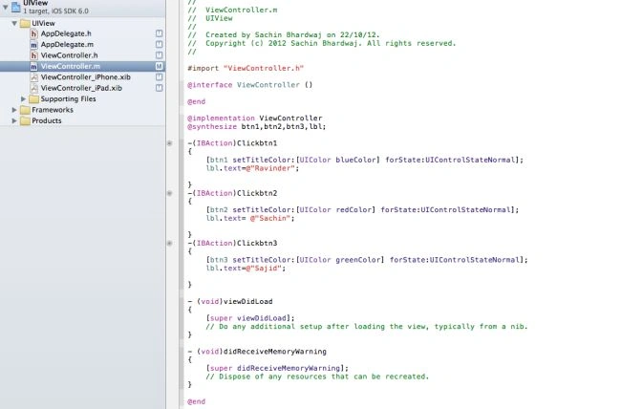This screenshot has height=409, width=621.
Task: Click the [super didReceiveMemoryWarning] line
Action: (x=277, y=368)
